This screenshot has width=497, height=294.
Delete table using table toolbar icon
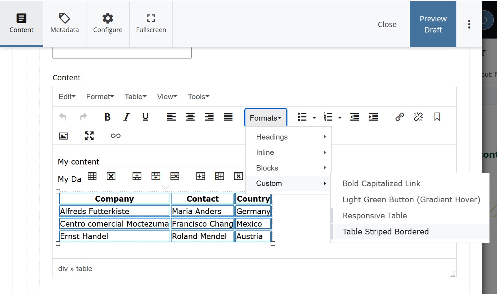coord(111,176)
